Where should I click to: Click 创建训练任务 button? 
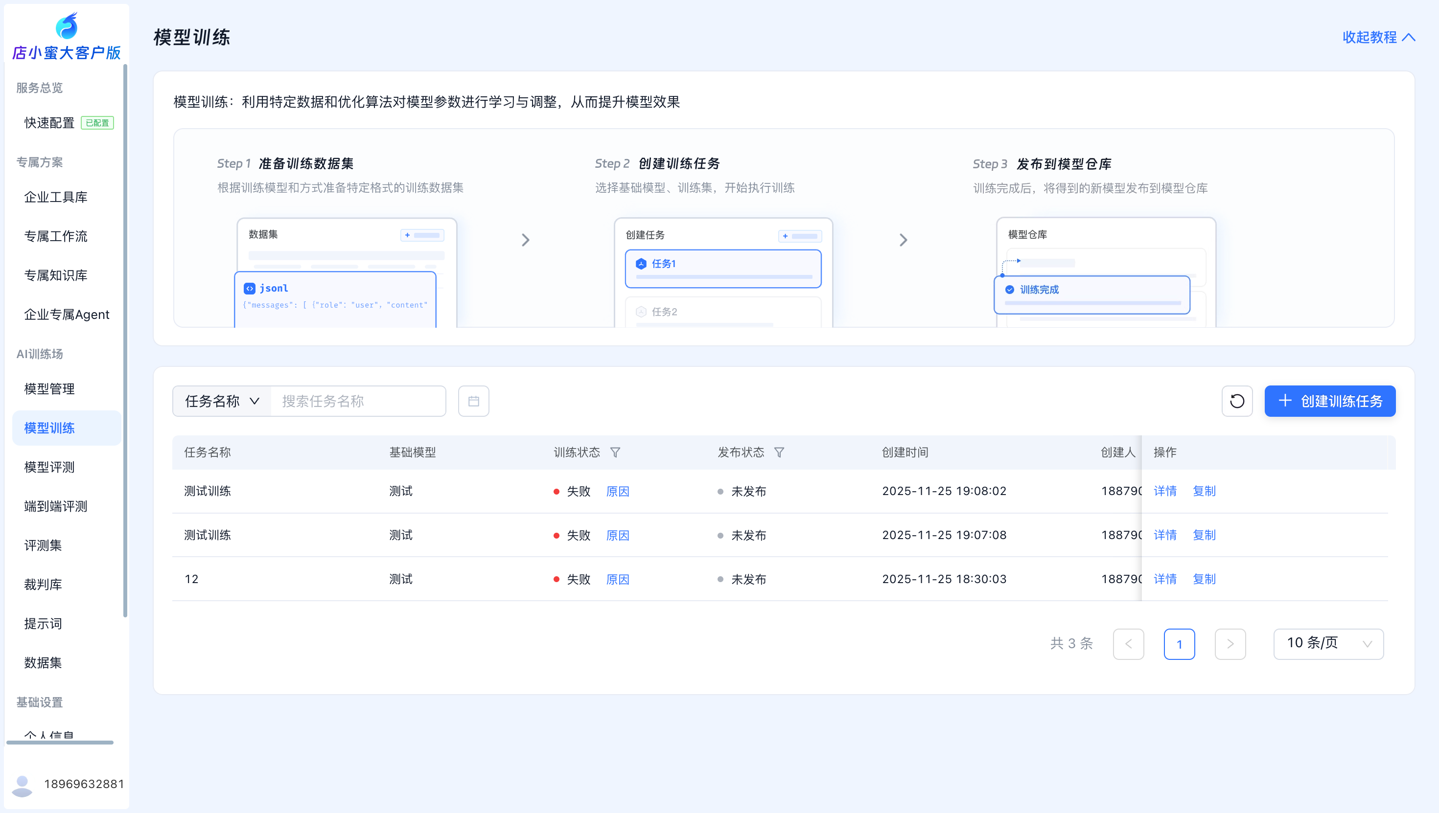[x=1329, y=401]
